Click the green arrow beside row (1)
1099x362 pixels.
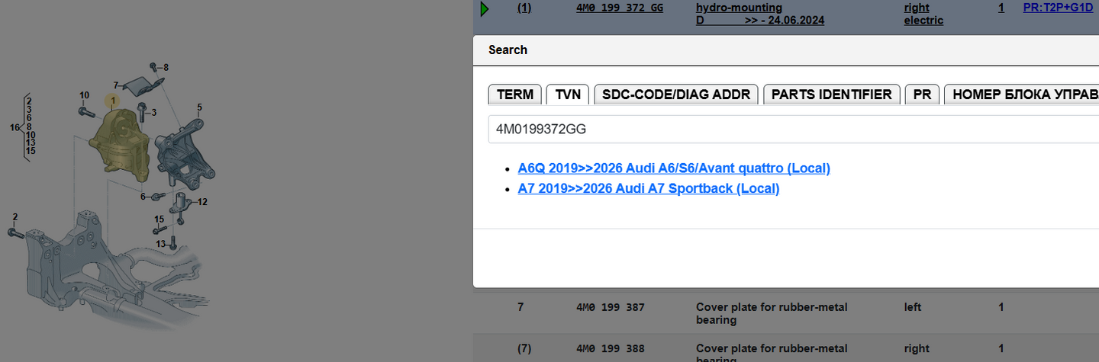[x=485, y=9]
